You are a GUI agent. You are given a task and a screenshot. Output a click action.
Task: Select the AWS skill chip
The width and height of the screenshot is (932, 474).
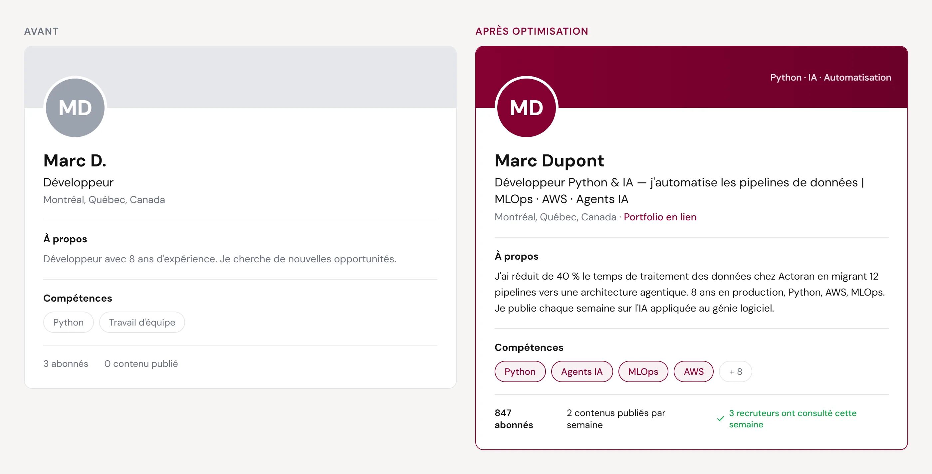pos(694,371)
